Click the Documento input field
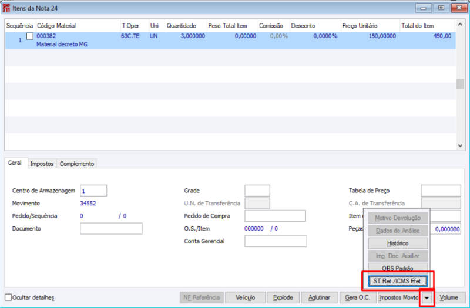 (x=111, y=229)
